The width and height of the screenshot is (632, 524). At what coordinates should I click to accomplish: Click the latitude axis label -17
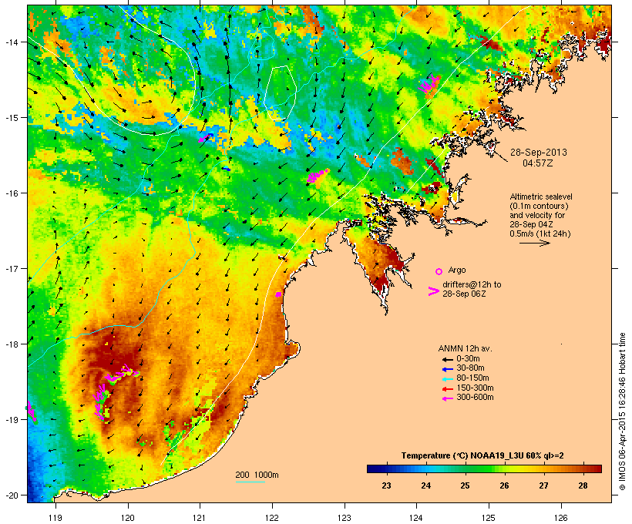(x=11, y=268)
